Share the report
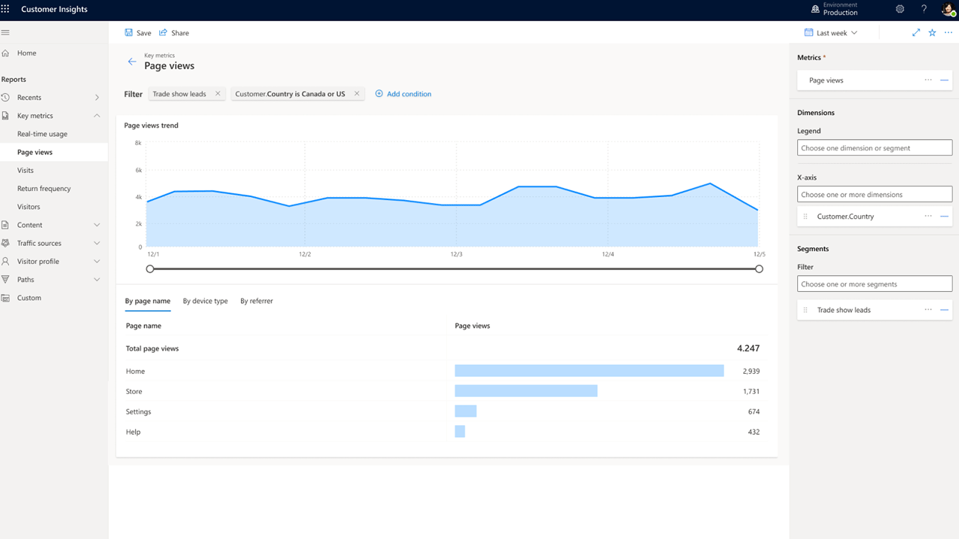The width and height of the screenshot is (959, 539). [x=174, y=33]
